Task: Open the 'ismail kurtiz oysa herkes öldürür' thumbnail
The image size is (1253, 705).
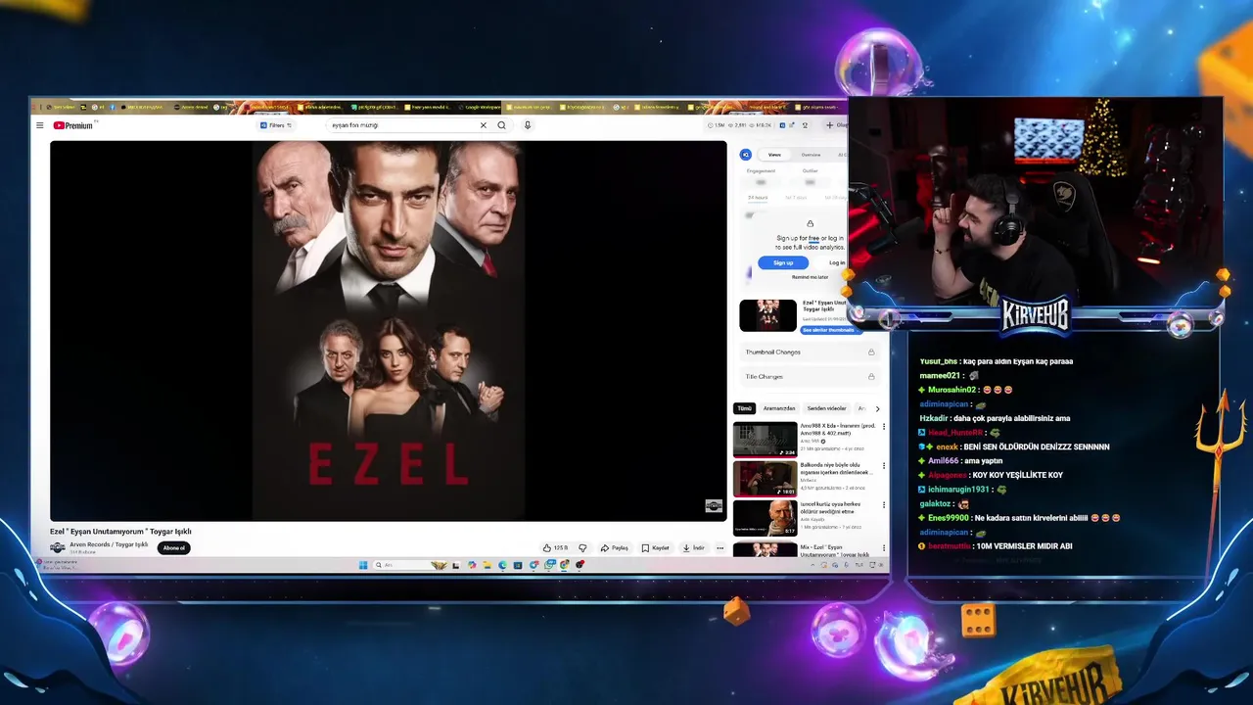Action: coord(766,518)
